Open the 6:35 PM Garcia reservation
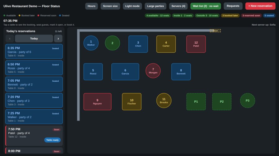The width and height of the screenshot is (279, 156). pyautogui.click(x=34, y=51)
